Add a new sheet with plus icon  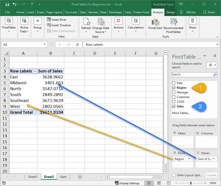80,177
